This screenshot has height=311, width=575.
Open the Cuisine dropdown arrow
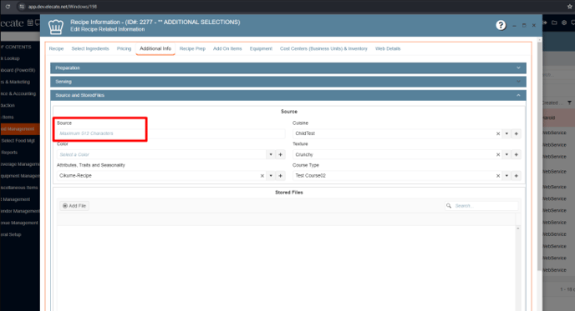(x=506, y=134)
